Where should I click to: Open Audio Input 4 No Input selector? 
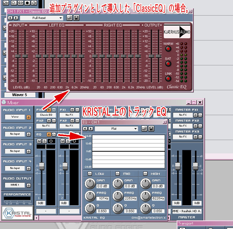coord(15,168)
